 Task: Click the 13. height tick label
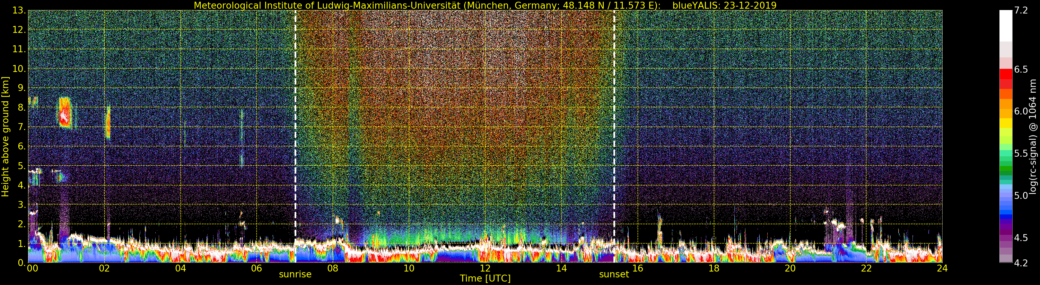click(x=19, y=11)
